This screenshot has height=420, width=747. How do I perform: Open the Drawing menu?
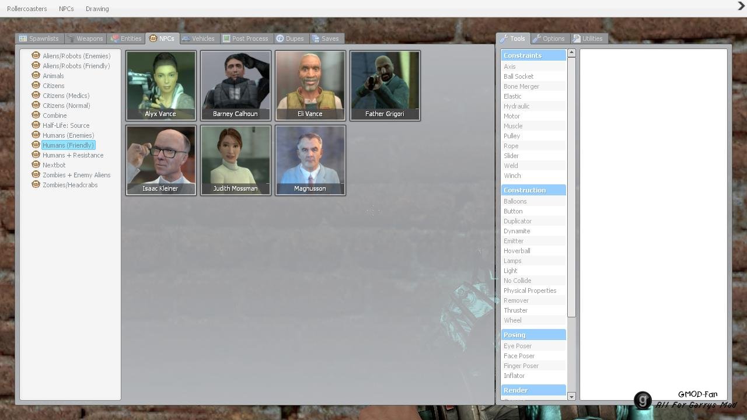(97, 9)
